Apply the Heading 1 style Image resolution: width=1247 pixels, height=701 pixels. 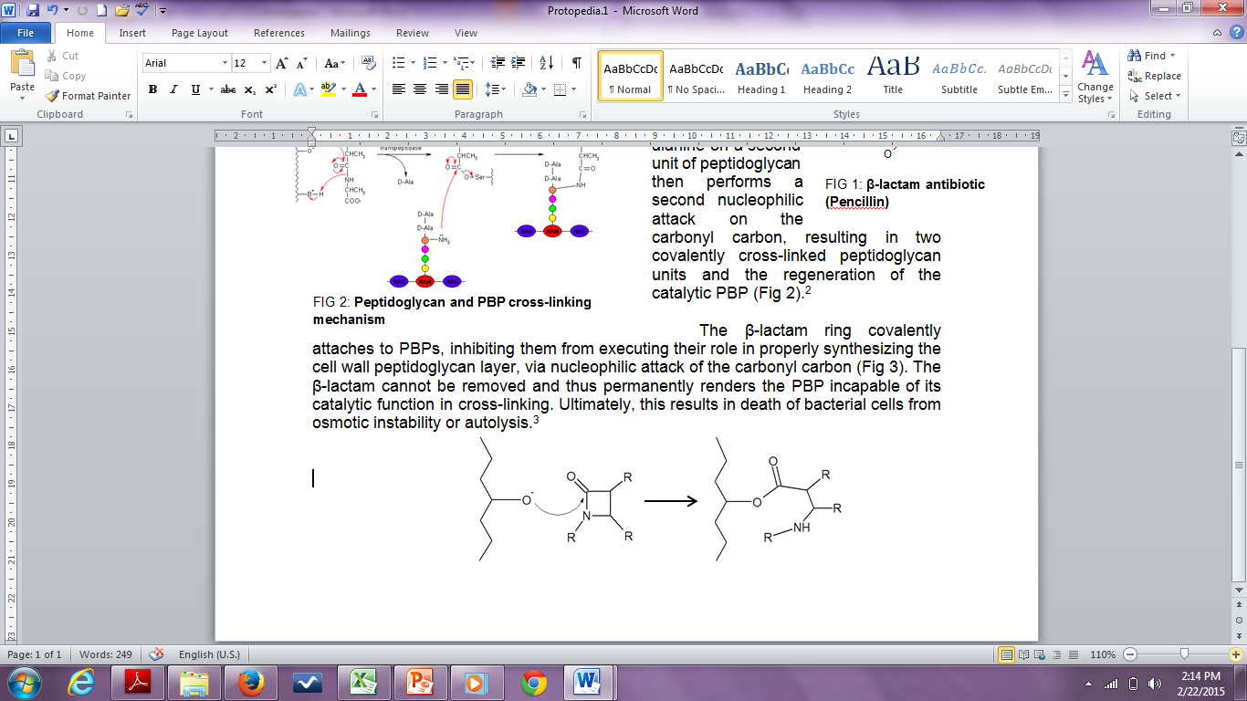761,77
